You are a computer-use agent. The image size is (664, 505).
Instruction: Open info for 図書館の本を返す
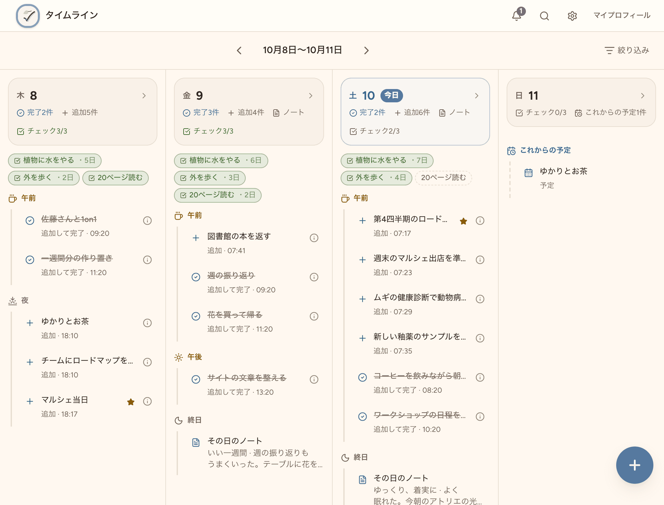(x=314, y=238)
